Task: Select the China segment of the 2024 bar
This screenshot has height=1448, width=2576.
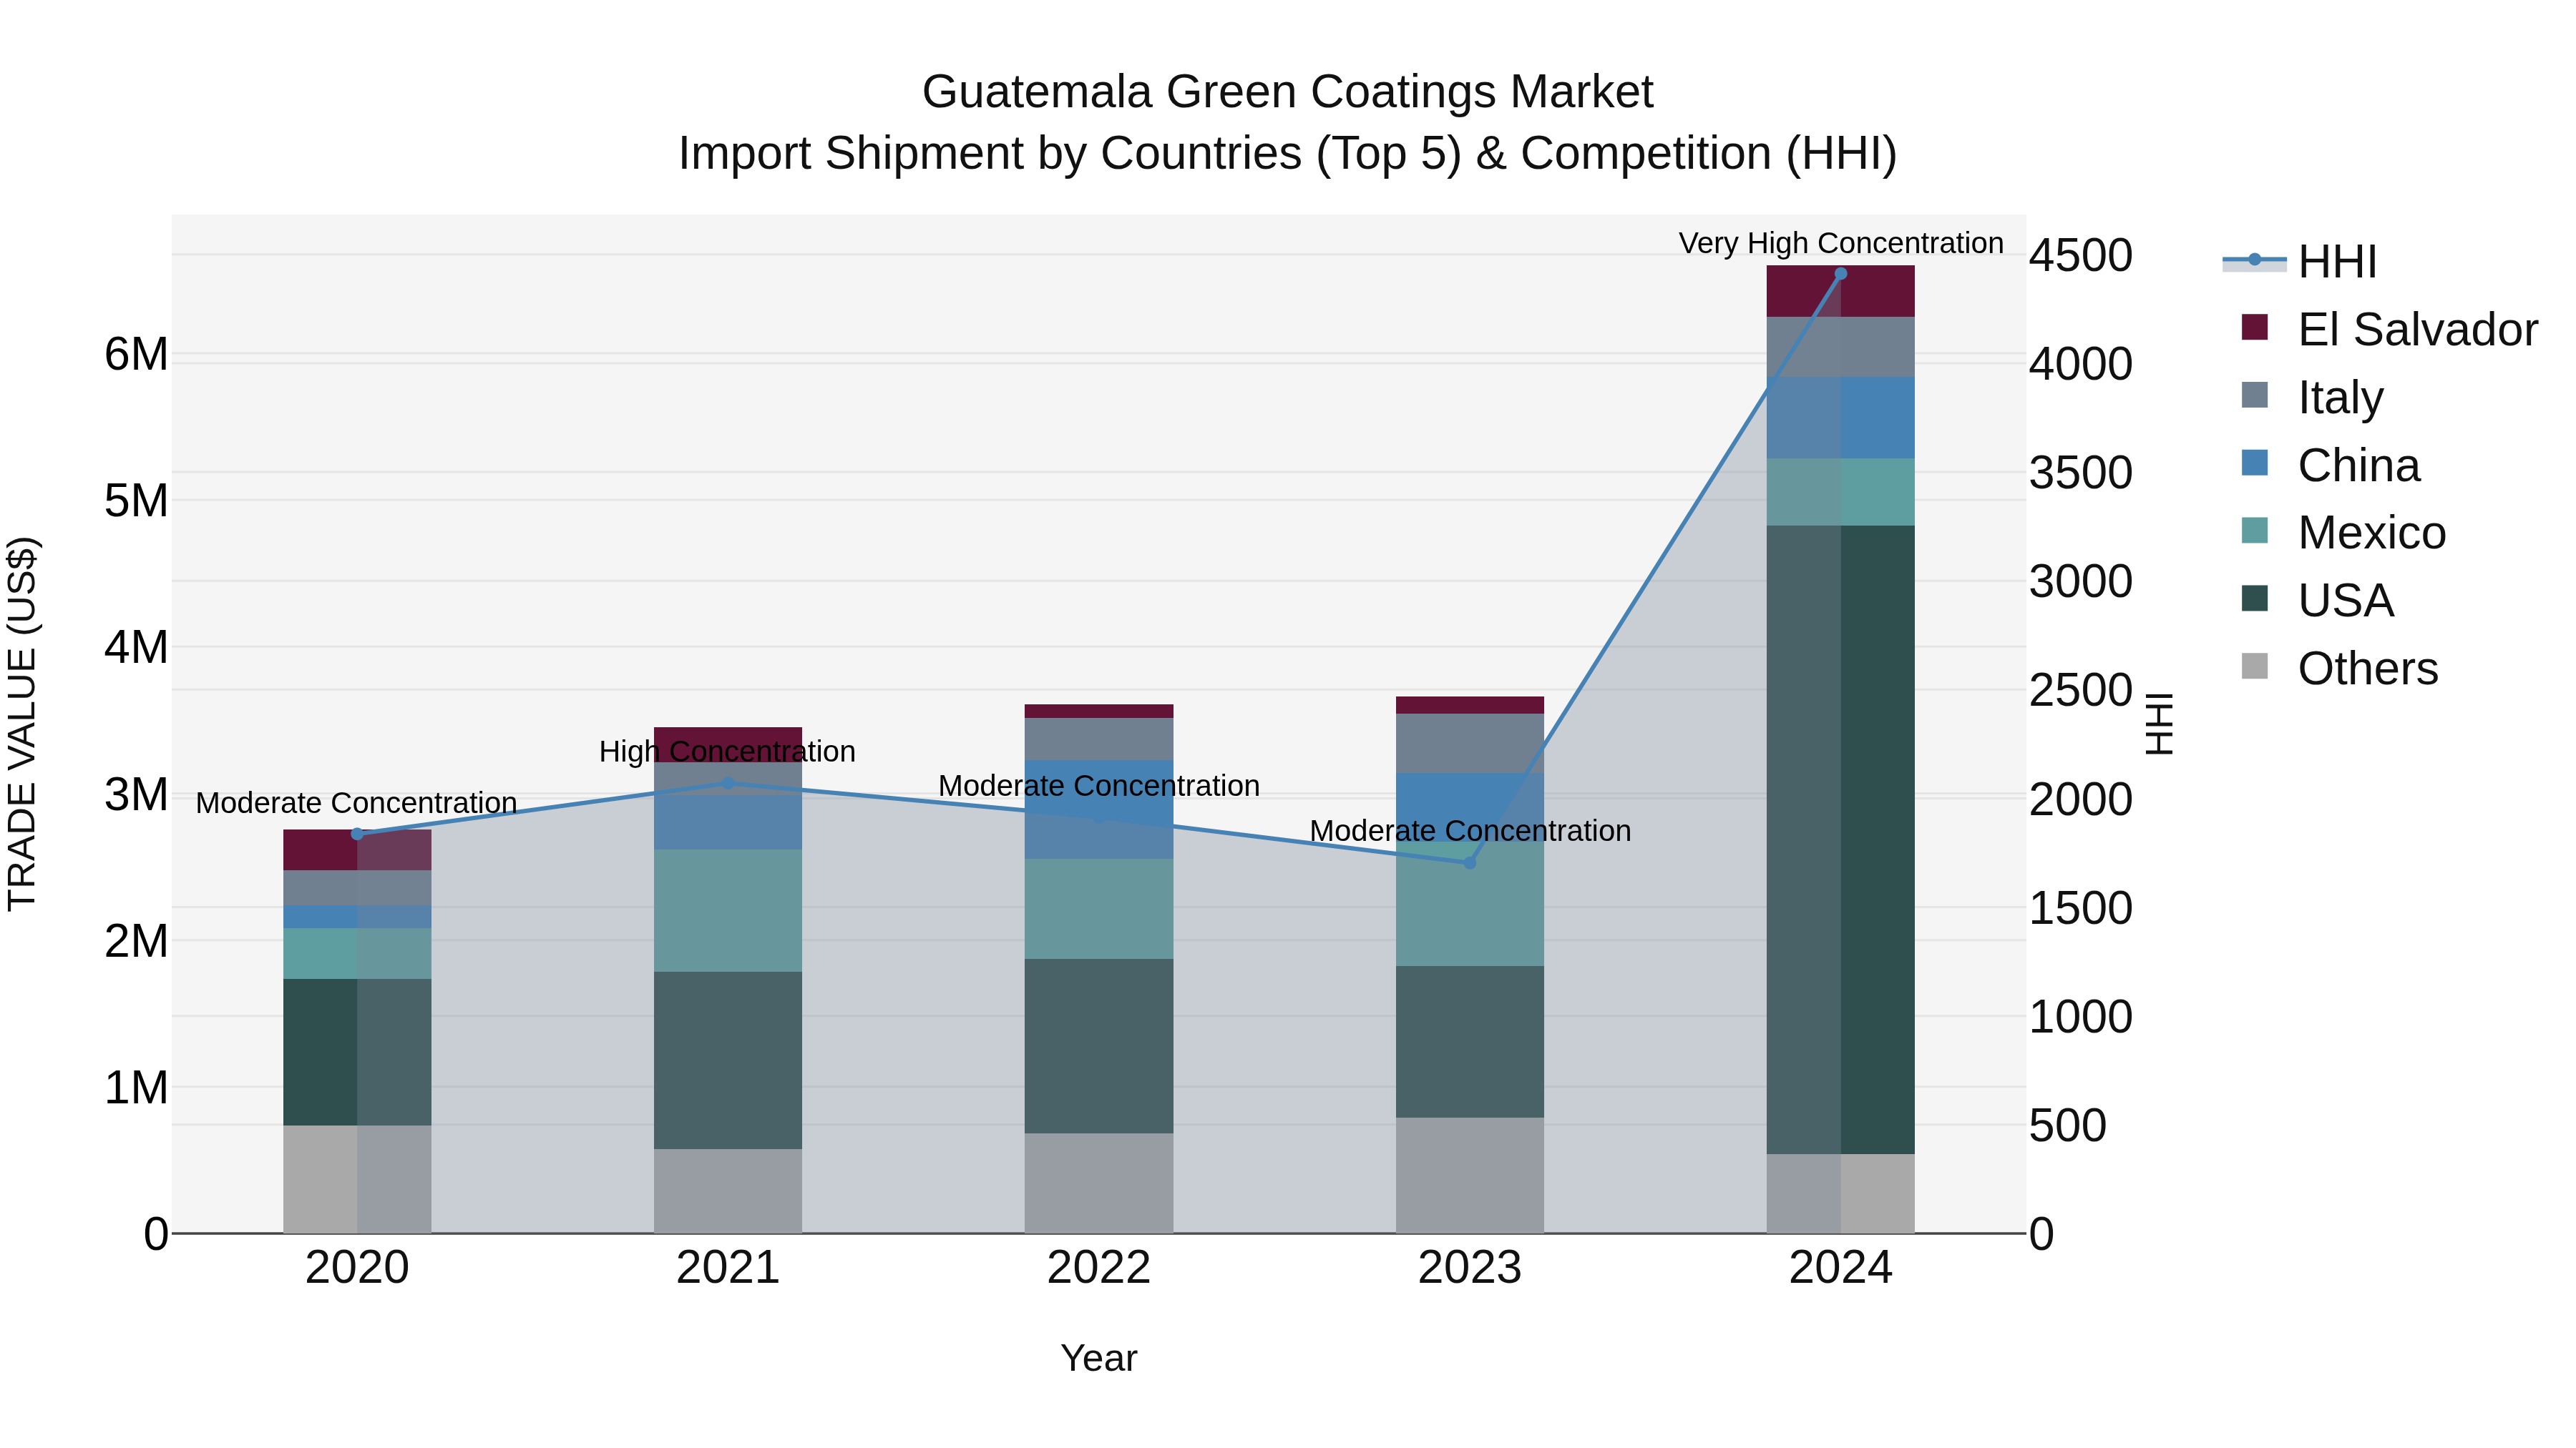Action: (x=1840, y=418)
